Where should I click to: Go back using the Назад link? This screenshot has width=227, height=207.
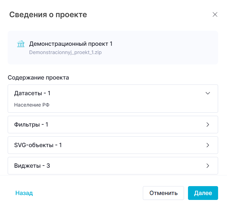[x=24, y=193]
